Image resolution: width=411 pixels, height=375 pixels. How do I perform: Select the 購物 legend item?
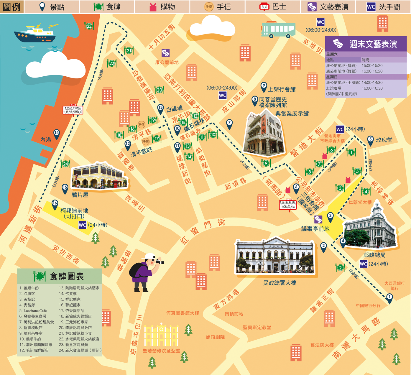tap(162, 7)
